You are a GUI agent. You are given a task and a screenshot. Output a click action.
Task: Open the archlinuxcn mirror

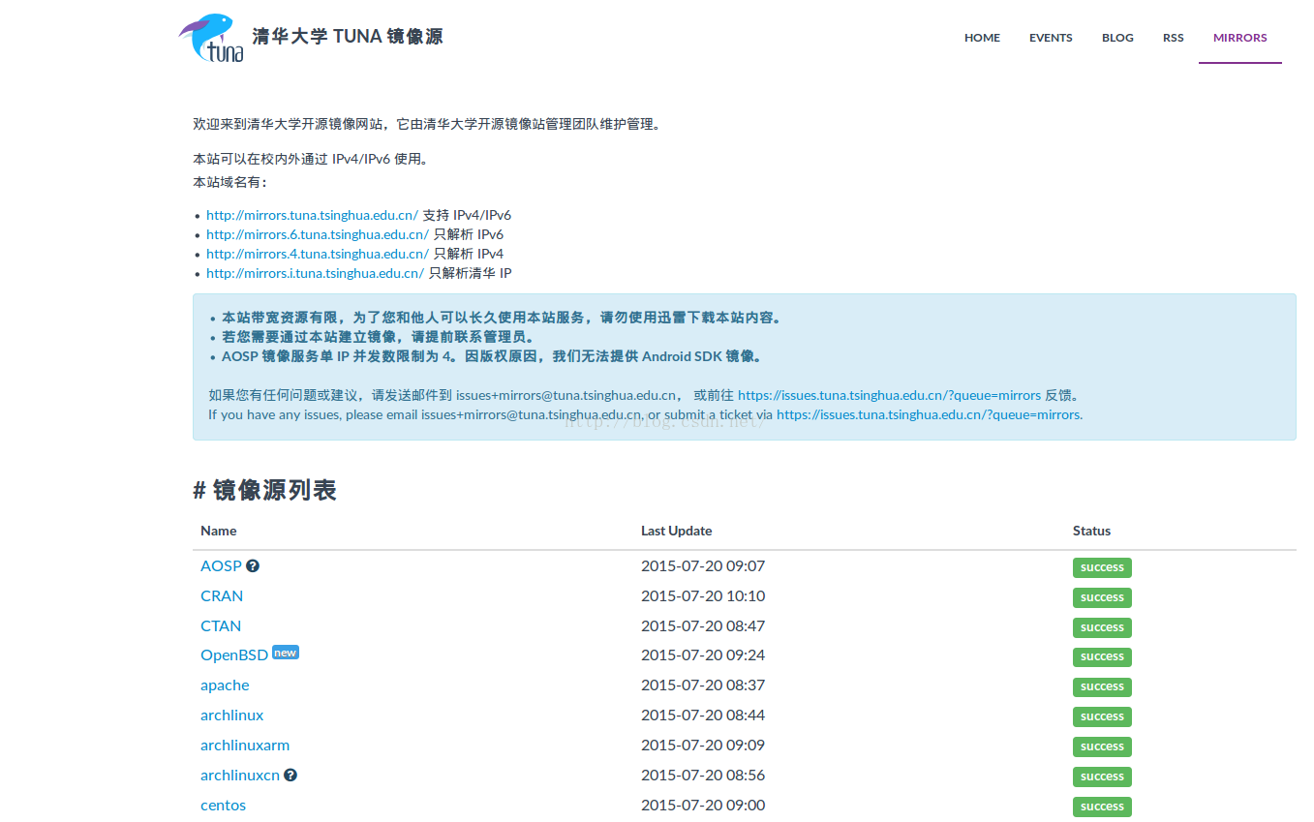(240, 776)
